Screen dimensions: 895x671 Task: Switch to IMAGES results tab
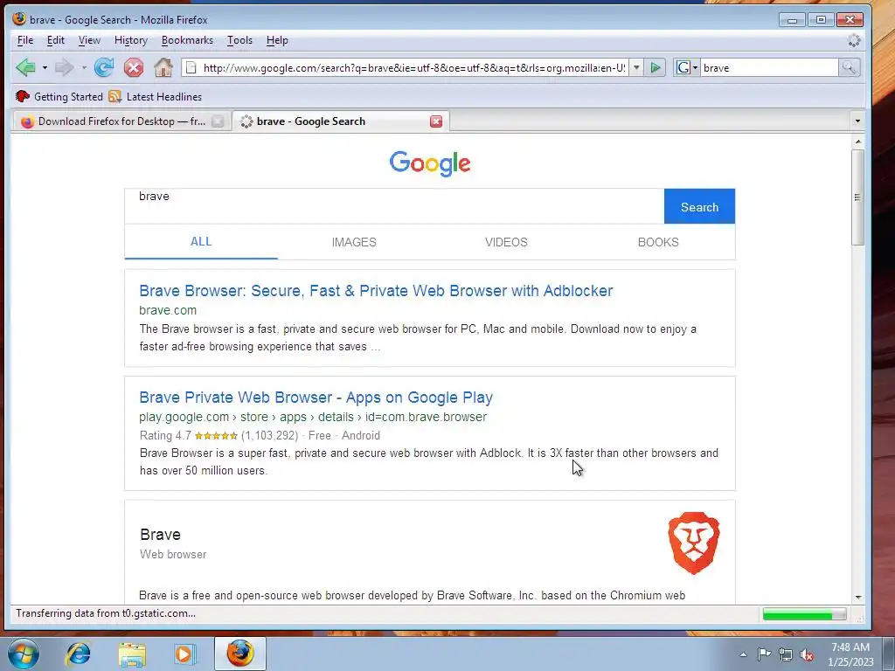click(x=354, y=243)
